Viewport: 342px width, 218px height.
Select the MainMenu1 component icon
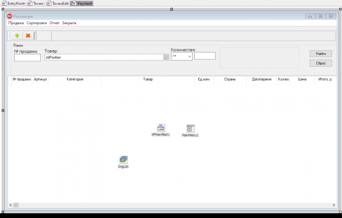point(190,128)
